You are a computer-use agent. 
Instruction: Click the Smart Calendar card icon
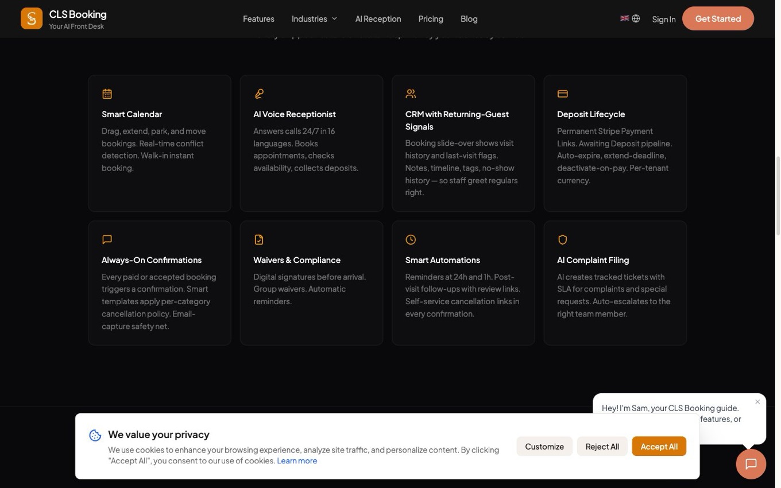(x=107, y=94)
